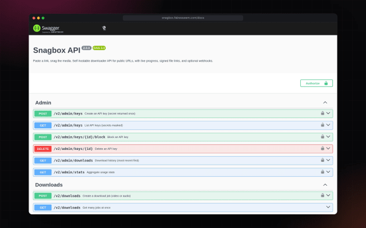Expand the /v2/admin/downloads operation arrow
Image resolution: width=366 pixels, height=228 pixels.
328,160
